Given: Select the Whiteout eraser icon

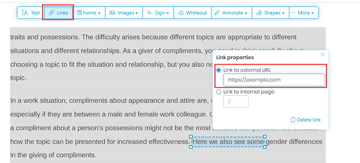Looking at the screenshot, I should point(181,13).
